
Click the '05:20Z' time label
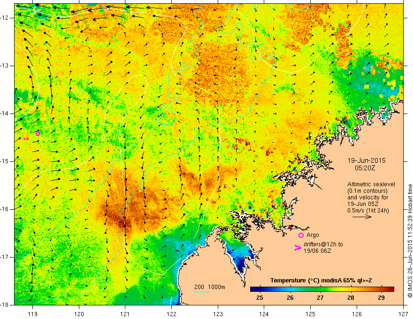tap(365, 168)
